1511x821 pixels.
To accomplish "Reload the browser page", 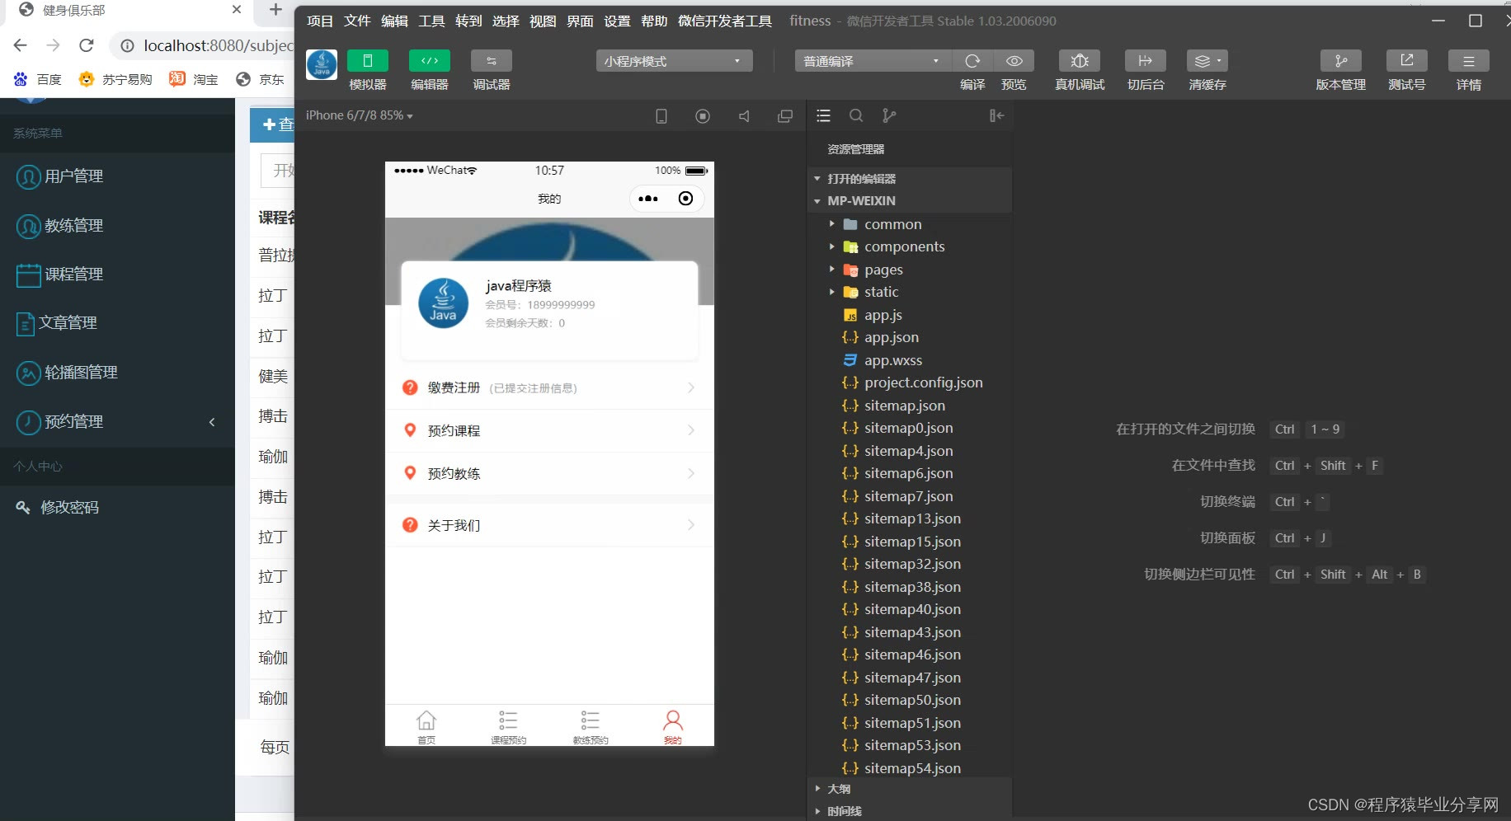I will pos(87,45).
